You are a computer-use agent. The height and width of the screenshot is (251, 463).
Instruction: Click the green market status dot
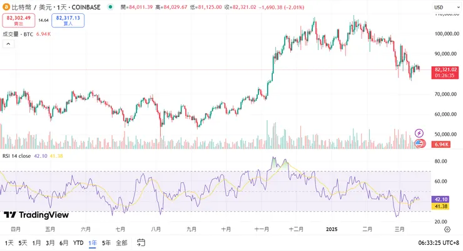pos(110,7)
